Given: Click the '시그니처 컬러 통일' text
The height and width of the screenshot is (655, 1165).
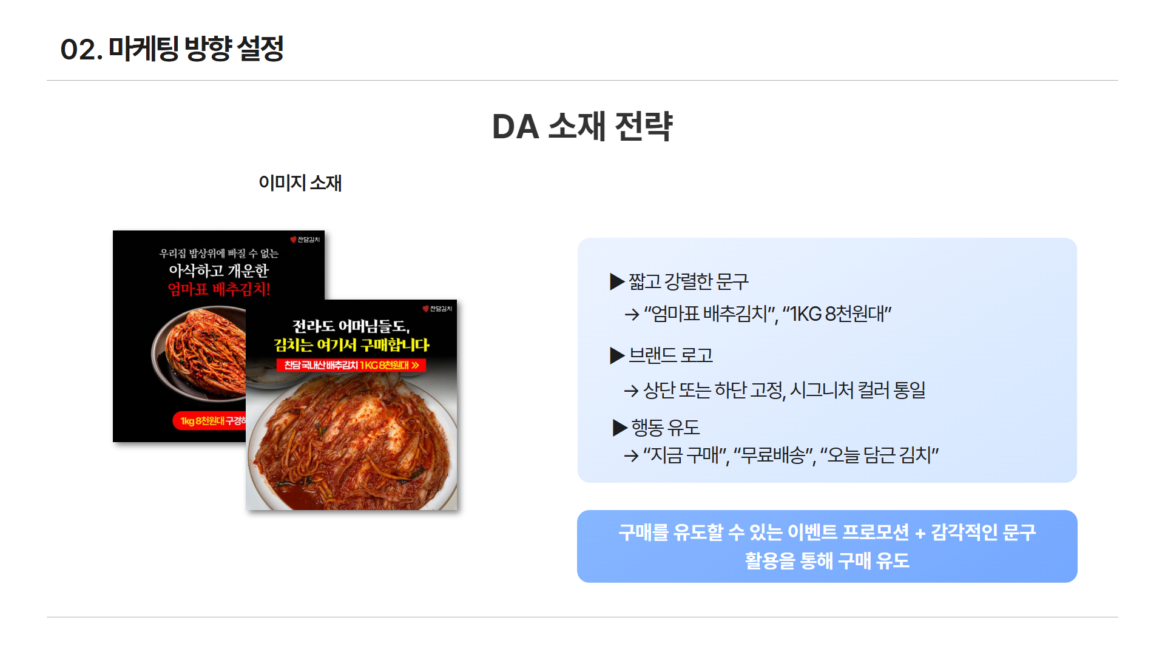Looking at the screenshot, I should (857, 390).
